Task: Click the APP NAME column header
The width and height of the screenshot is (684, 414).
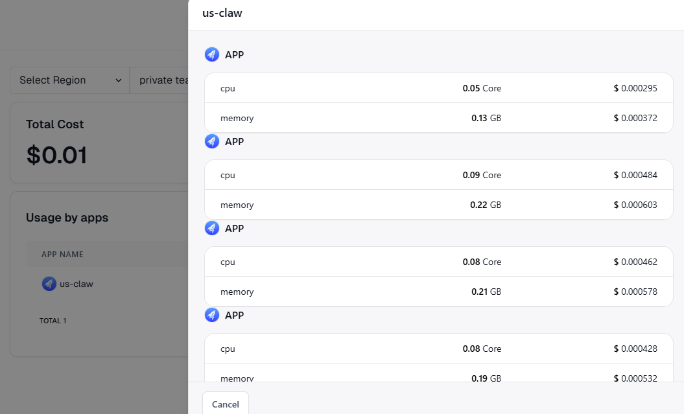Action: [x=62, y=255]
